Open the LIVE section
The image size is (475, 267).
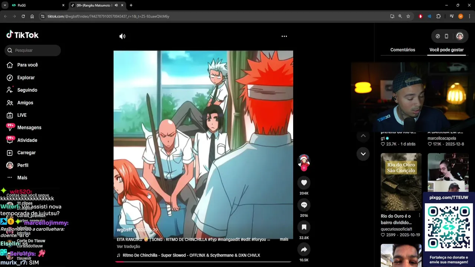point(17,115)
